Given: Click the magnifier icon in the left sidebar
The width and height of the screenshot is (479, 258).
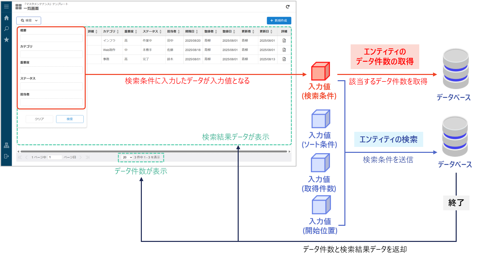Looking at the screenshot, I should point(6,29).
